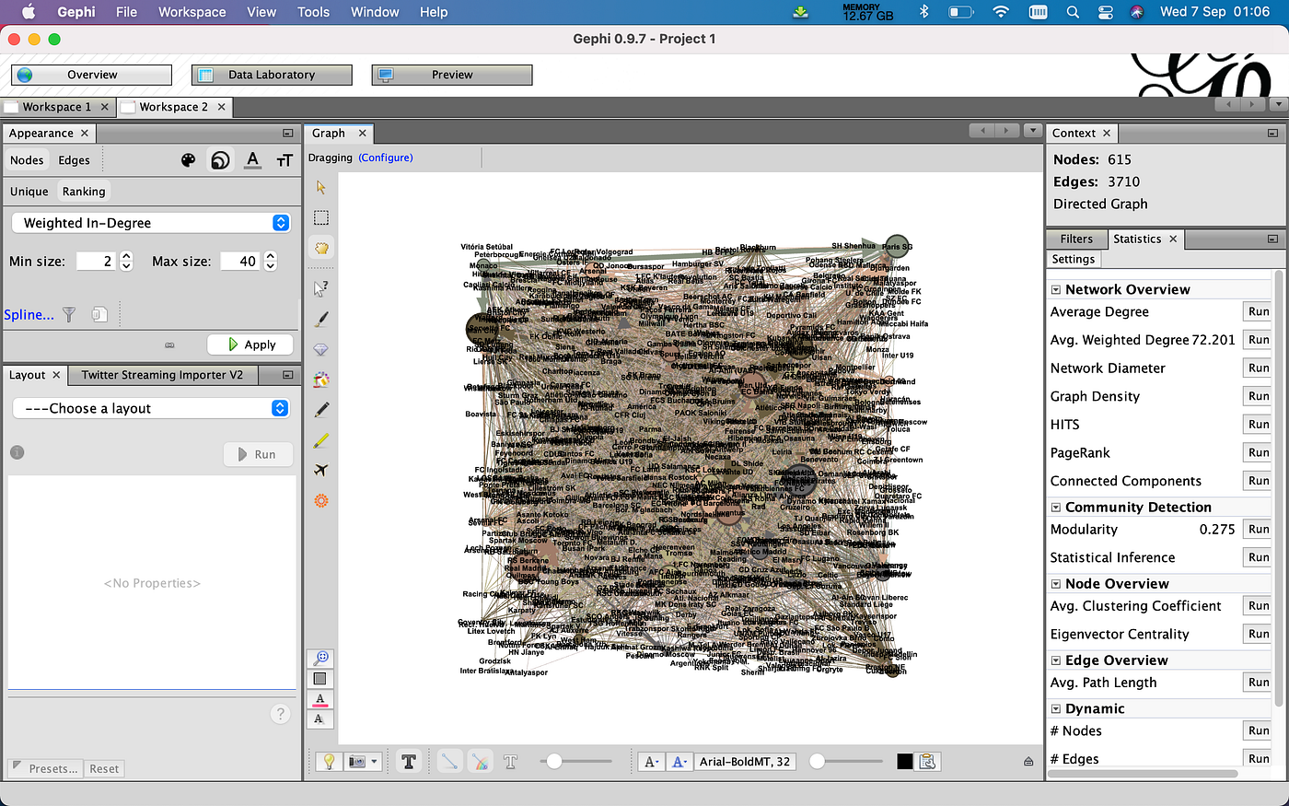Toggle edge labels with grey T button

tap(510, 762)
